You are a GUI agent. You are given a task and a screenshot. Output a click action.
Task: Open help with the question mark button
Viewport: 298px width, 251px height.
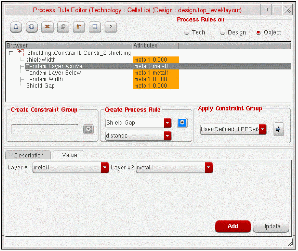(x=110, y=27)
